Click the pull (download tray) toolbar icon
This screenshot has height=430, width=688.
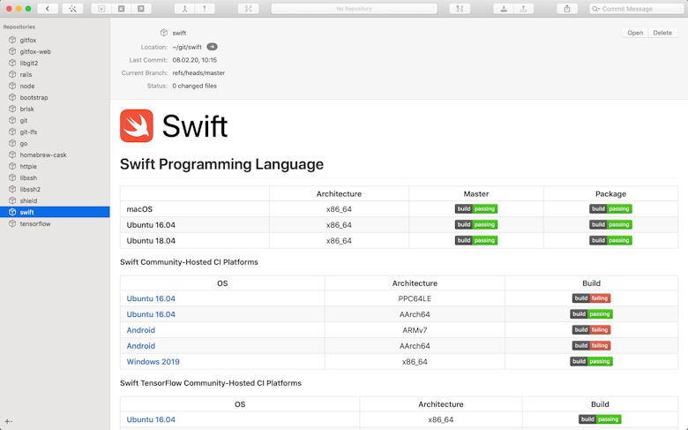pos(504,9)
